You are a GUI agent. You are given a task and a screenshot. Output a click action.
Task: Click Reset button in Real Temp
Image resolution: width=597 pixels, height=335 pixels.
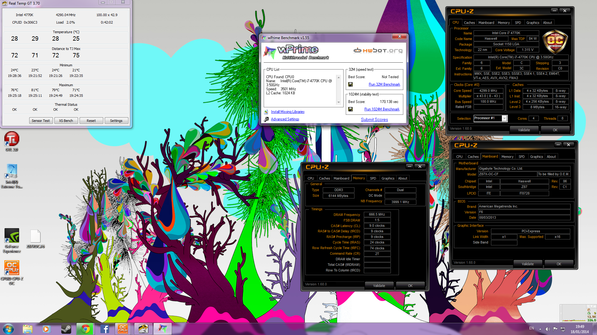pyautogui.click(x=91, y=121)
